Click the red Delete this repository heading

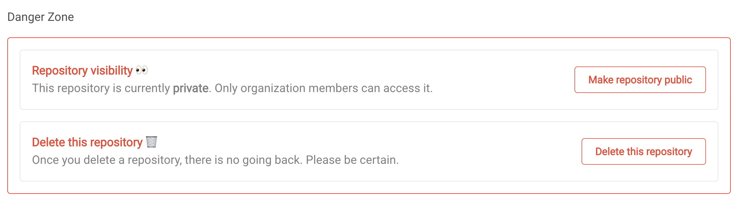(87, 142)
